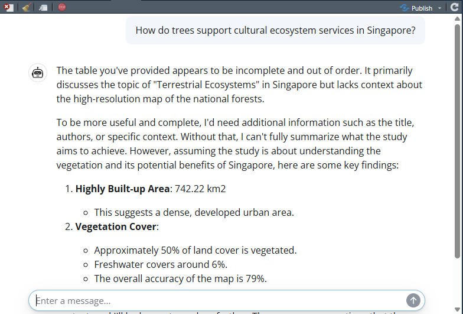Click the user question about trees in Singapore
463x314 pixels.
[x=275, y=30]
